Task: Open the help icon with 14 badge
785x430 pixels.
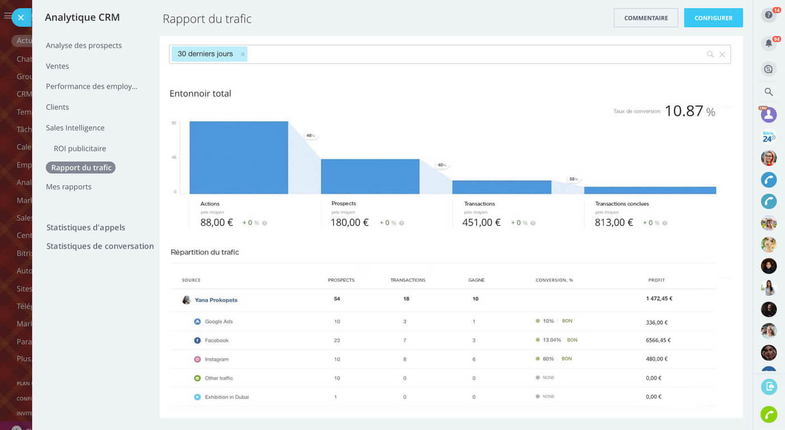Action: pos(768,15)
